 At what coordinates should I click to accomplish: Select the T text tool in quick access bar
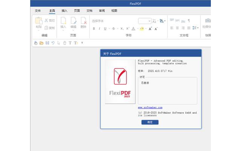pyautogui.click(x=70, y=43)
